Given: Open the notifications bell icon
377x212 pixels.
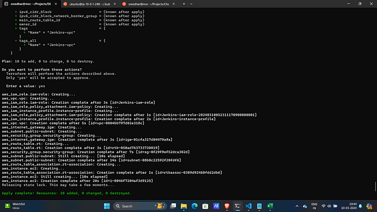Looking at the screenshot, I should pos(360,206).
